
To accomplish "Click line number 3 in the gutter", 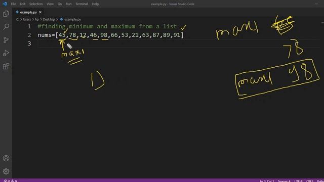I will (x=29, y=43).
